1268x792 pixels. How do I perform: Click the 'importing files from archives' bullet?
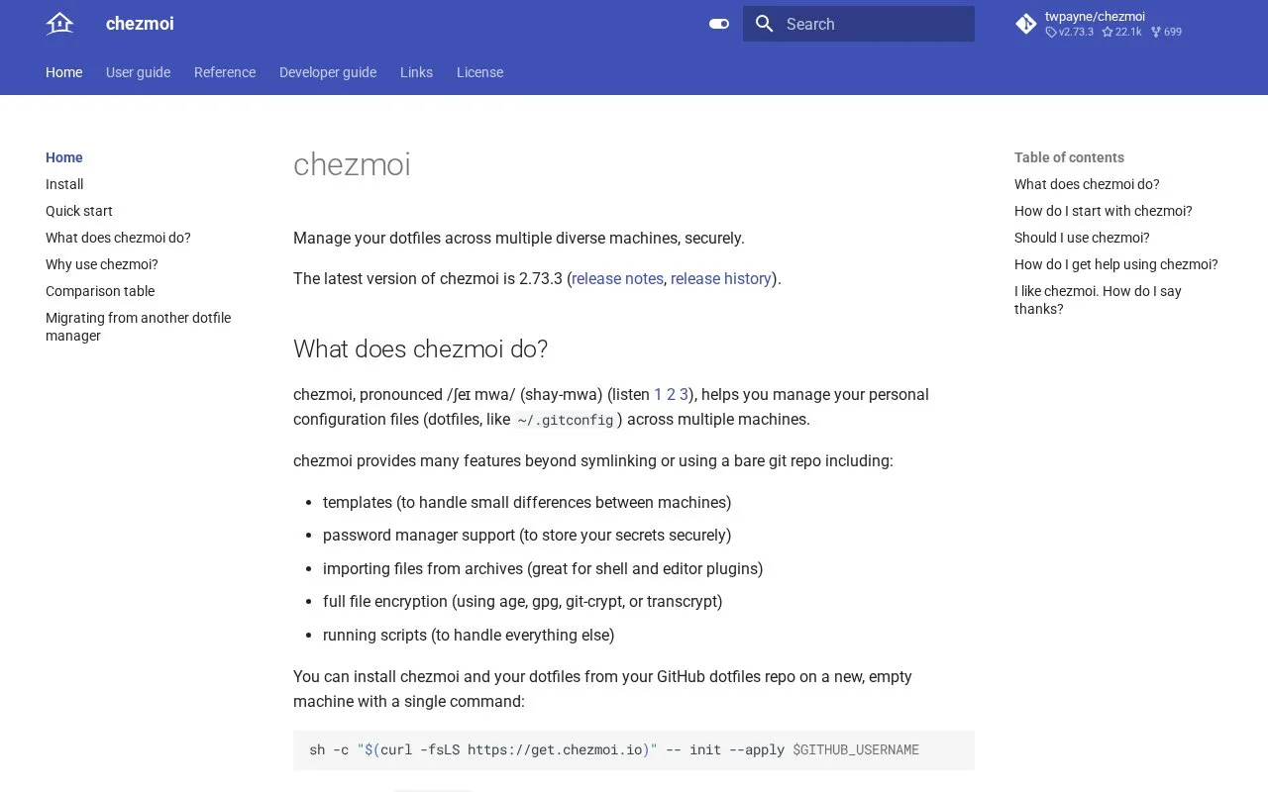point(543,569)
